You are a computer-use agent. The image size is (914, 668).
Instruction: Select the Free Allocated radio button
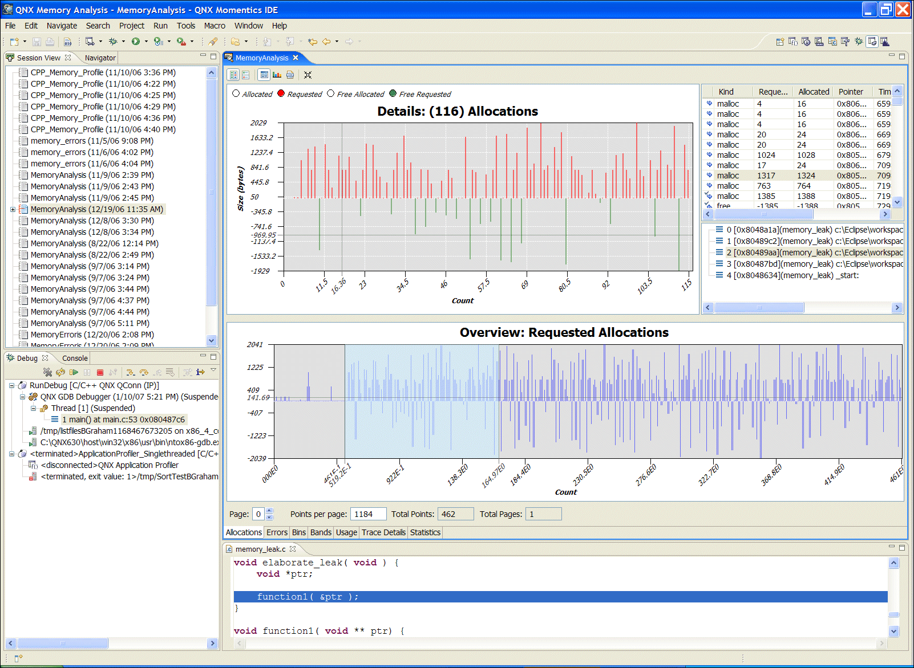click(x=330, y=93)
